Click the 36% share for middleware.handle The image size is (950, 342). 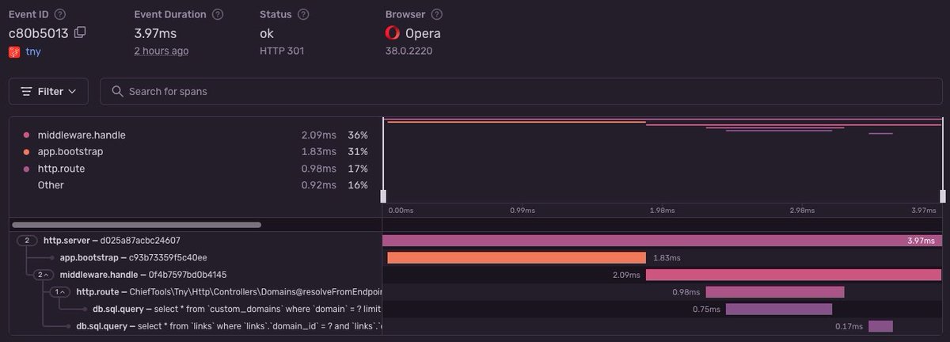pos(358,135)
